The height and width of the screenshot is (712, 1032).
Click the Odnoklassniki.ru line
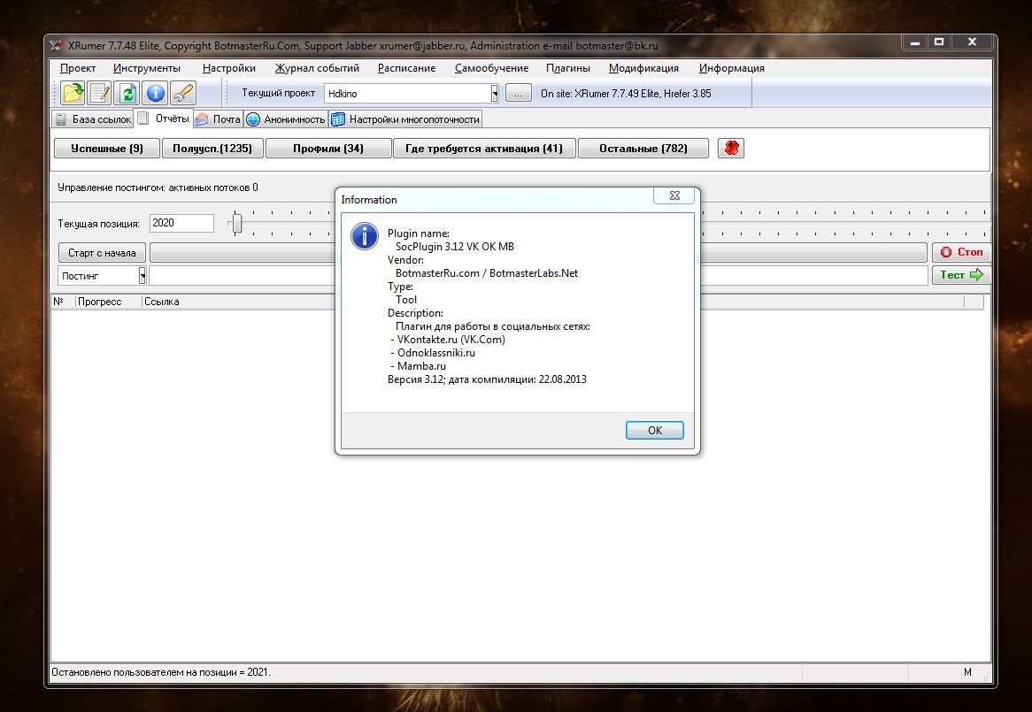click(x=433, y=352)
